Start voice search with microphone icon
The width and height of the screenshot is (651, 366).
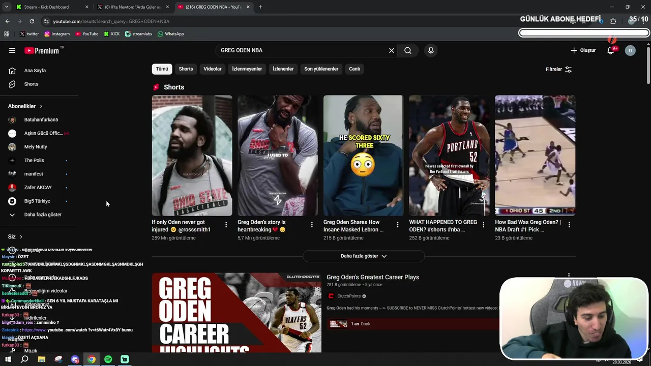(431, 50)
